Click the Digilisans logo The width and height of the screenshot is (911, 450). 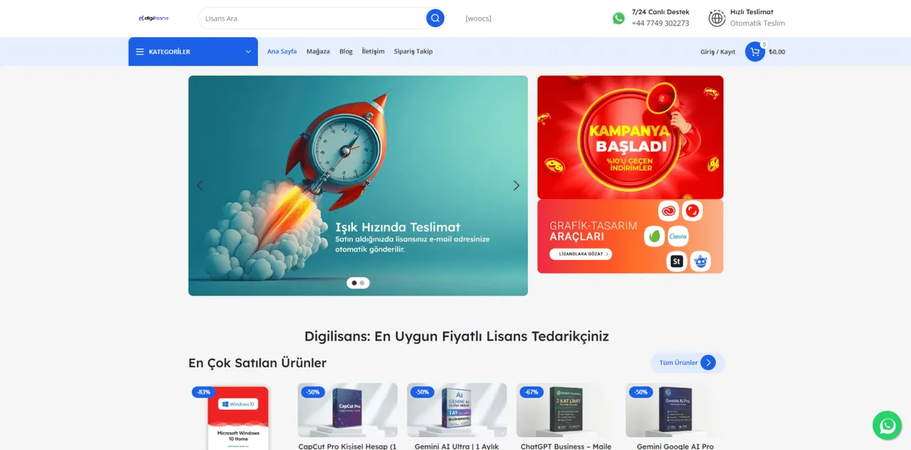pyautogui.click(x=154, y=18)
